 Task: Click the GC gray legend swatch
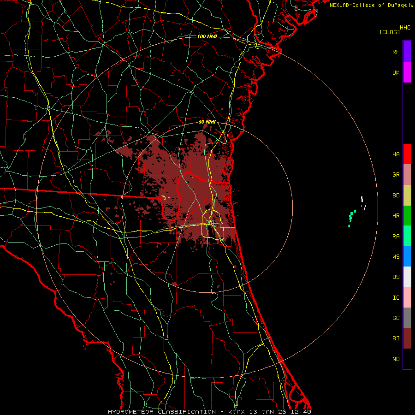(407, 318)
